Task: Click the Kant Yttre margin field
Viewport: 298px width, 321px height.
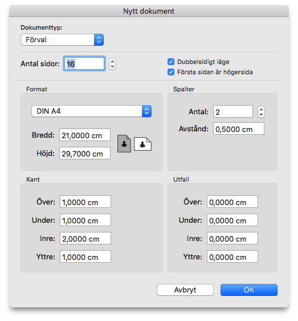Action: pyautogui.click(x=85, y=256)
